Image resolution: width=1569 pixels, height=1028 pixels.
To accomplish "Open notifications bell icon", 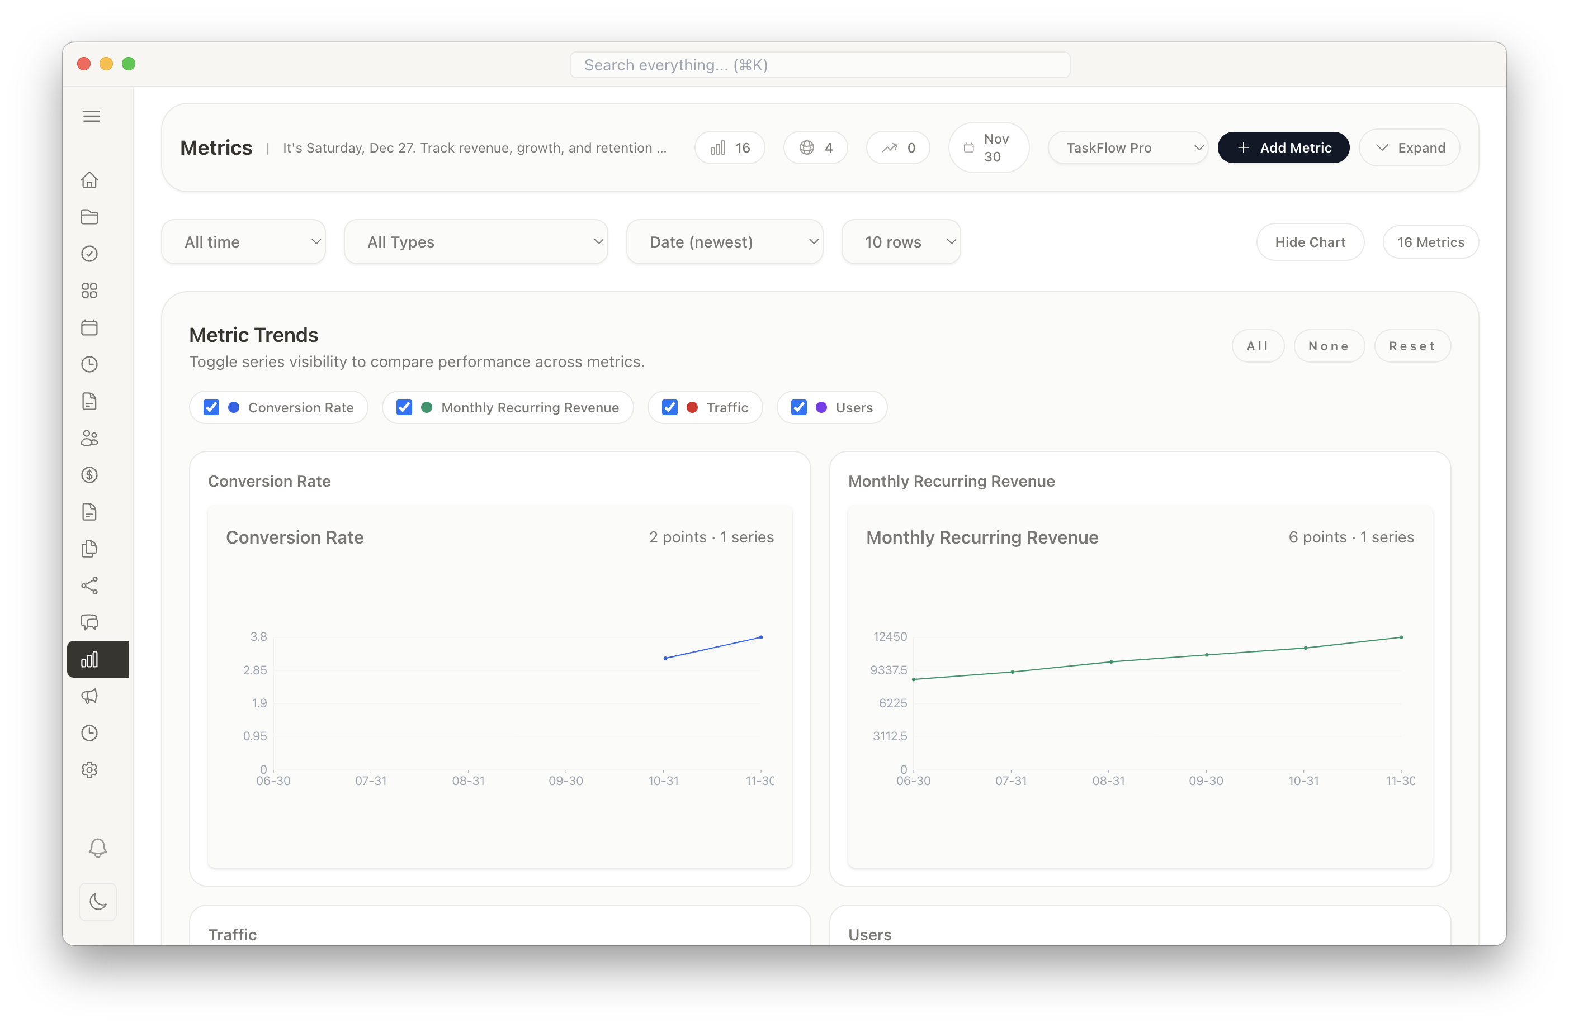I will (x=97, y=848).
